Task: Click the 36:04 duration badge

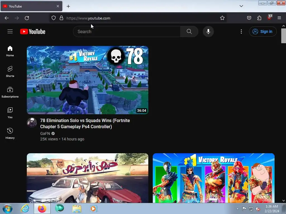Action: point(142,110)
